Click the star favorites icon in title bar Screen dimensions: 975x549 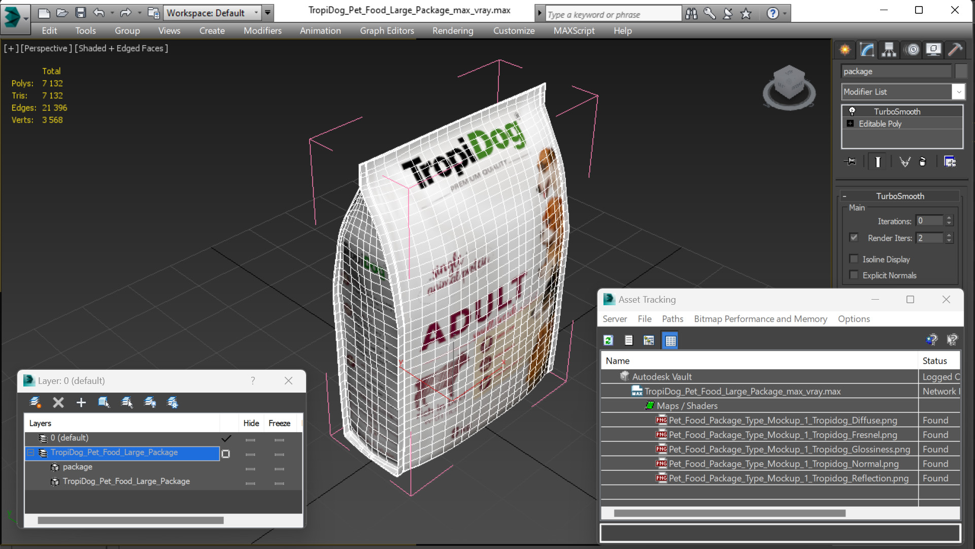(746, 14)
